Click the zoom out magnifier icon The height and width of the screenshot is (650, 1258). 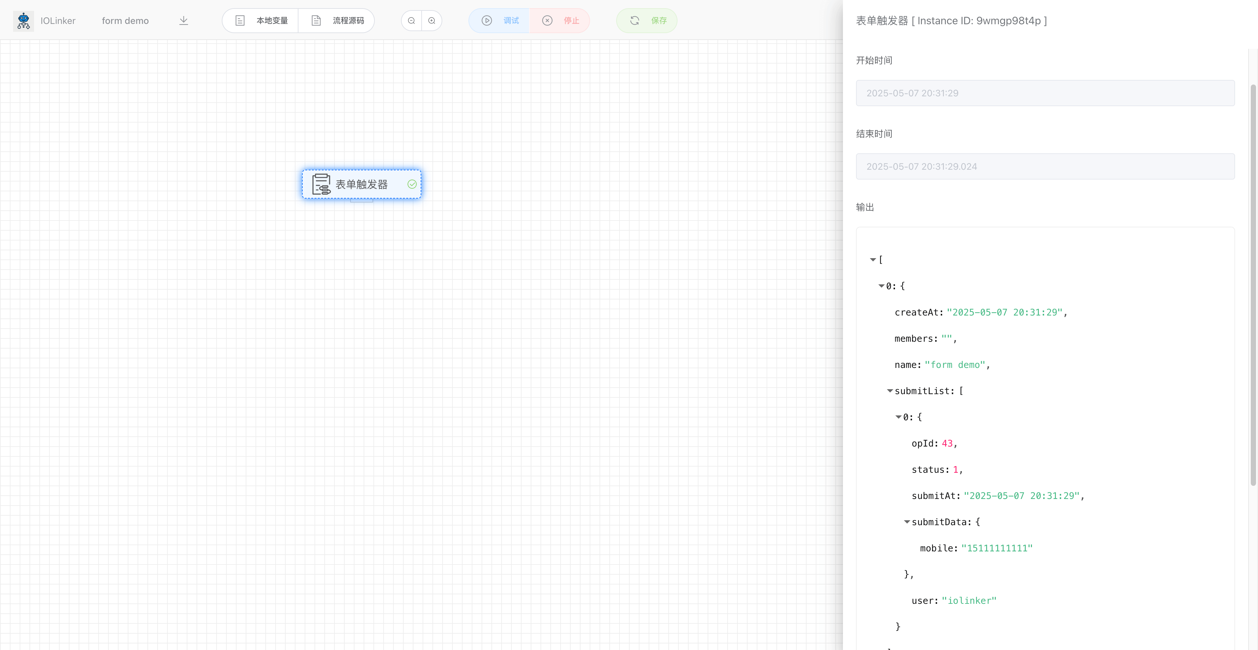(x=411, y=21)
